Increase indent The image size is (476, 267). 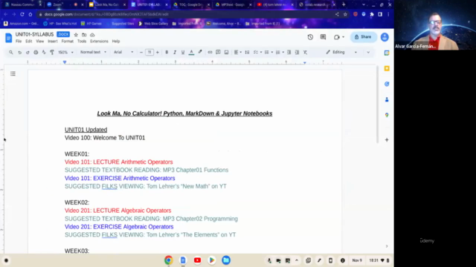tap(297, 53)
